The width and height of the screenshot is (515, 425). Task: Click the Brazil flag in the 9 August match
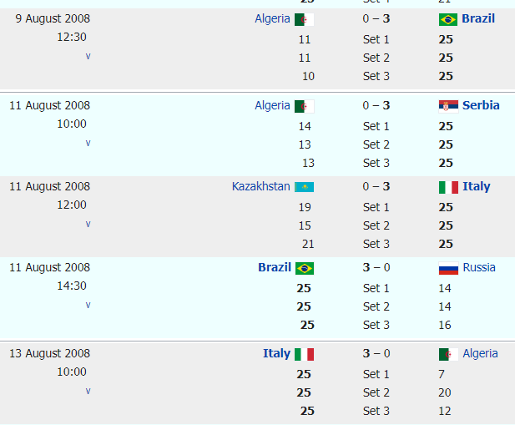448,19
